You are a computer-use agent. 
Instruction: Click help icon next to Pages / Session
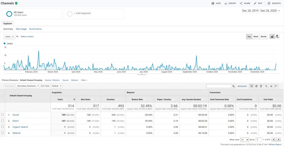pos(173,100)
